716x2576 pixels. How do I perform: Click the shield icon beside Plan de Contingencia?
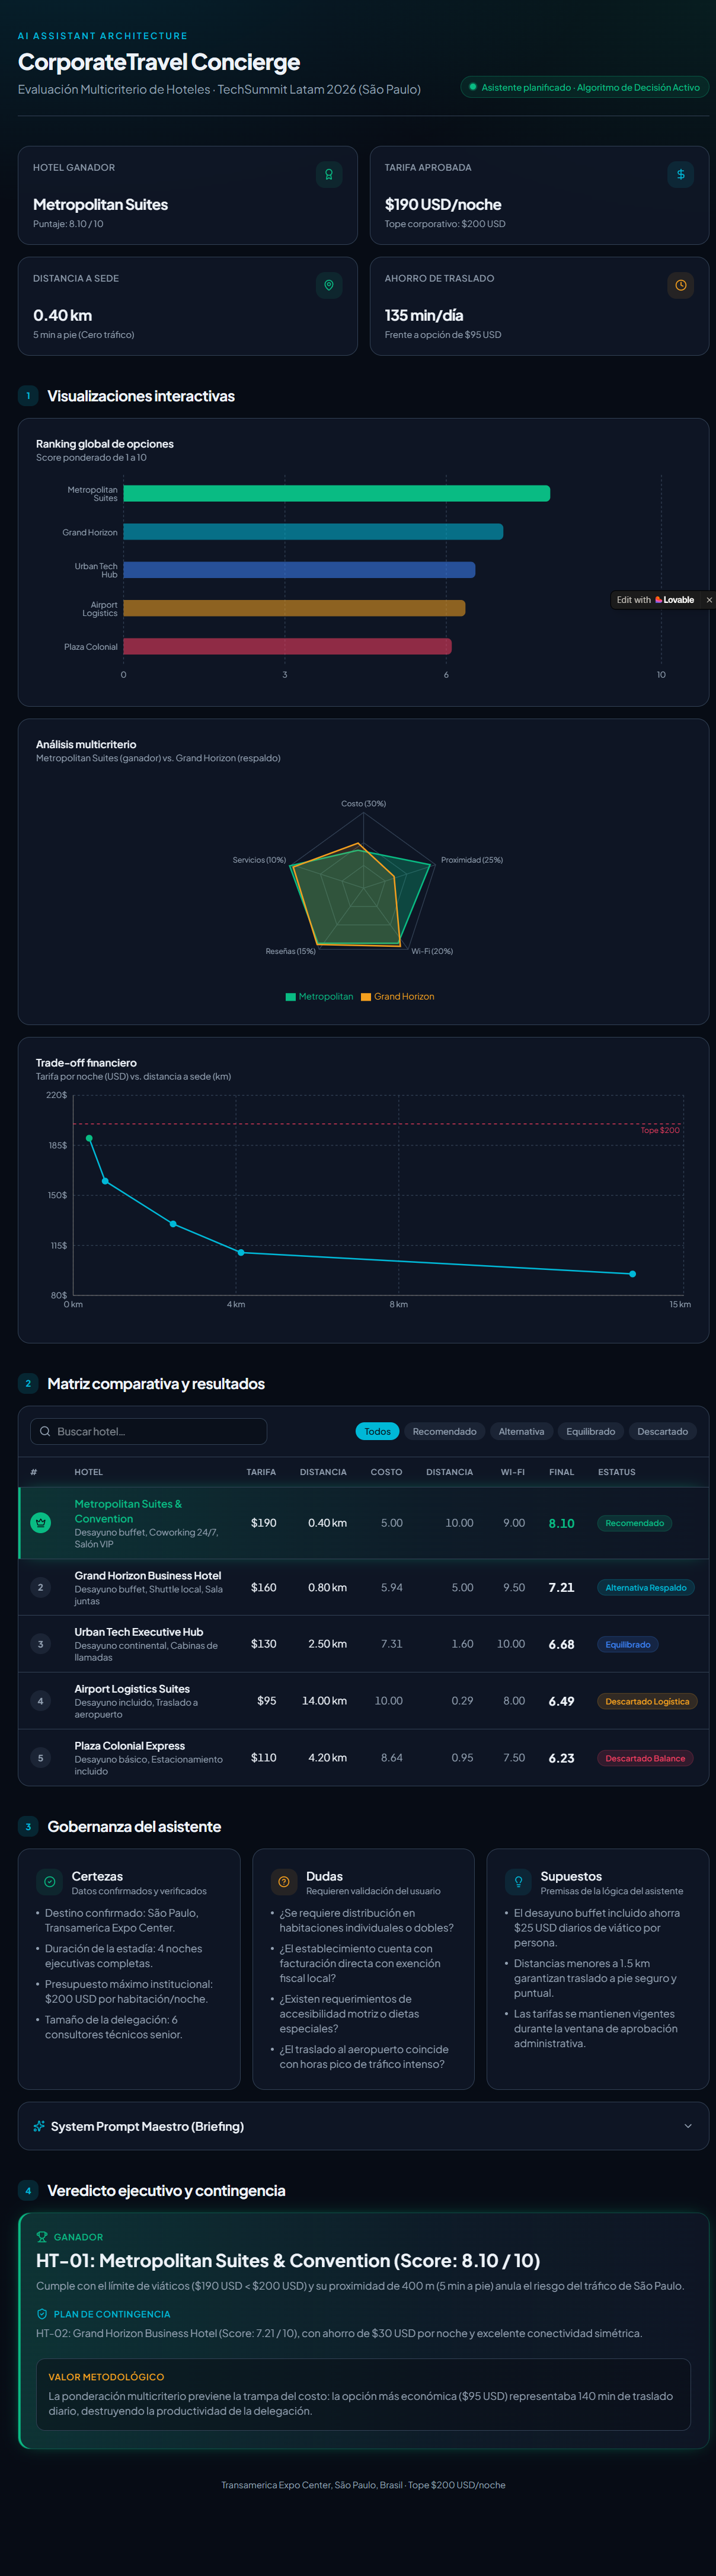42,2313
